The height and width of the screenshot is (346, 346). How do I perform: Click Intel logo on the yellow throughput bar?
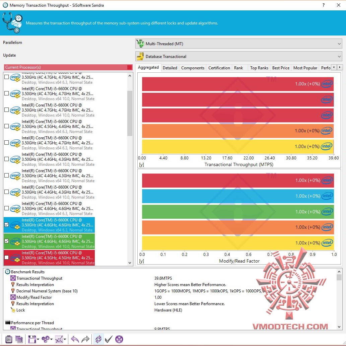tap(327, 146)
